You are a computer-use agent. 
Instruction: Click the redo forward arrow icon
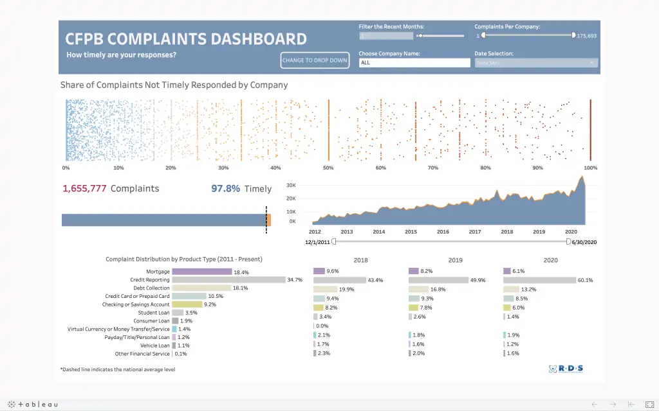click(x=613, y=405)
